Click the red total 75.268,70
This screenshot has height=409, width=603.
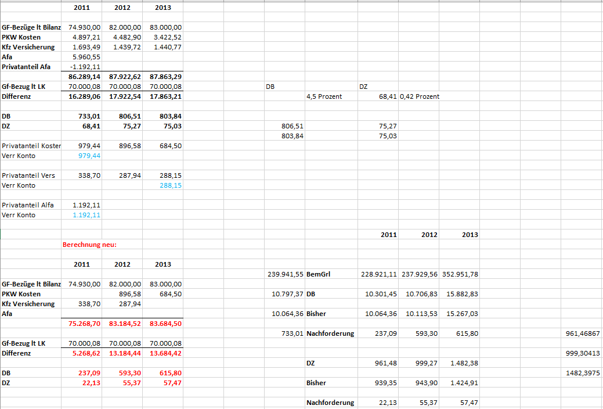[x=85, y=324]
